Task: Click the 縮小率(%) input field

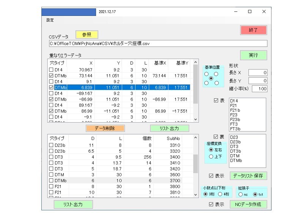Action: 258,88
